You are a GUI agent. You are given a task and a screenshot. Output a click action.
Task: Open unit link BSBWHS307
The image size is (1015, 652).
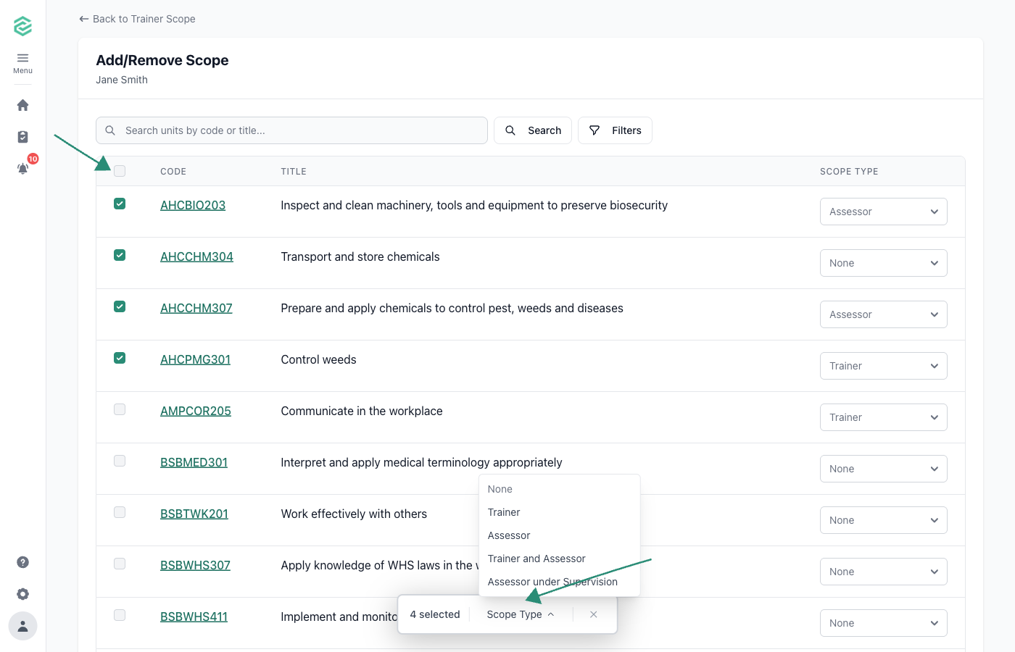click(195, 565)
